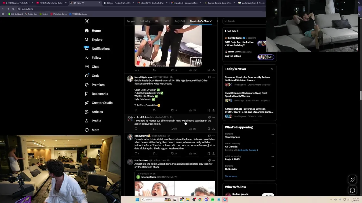
Task: Like Nate Higgerson's post
Action: [174, 110]
